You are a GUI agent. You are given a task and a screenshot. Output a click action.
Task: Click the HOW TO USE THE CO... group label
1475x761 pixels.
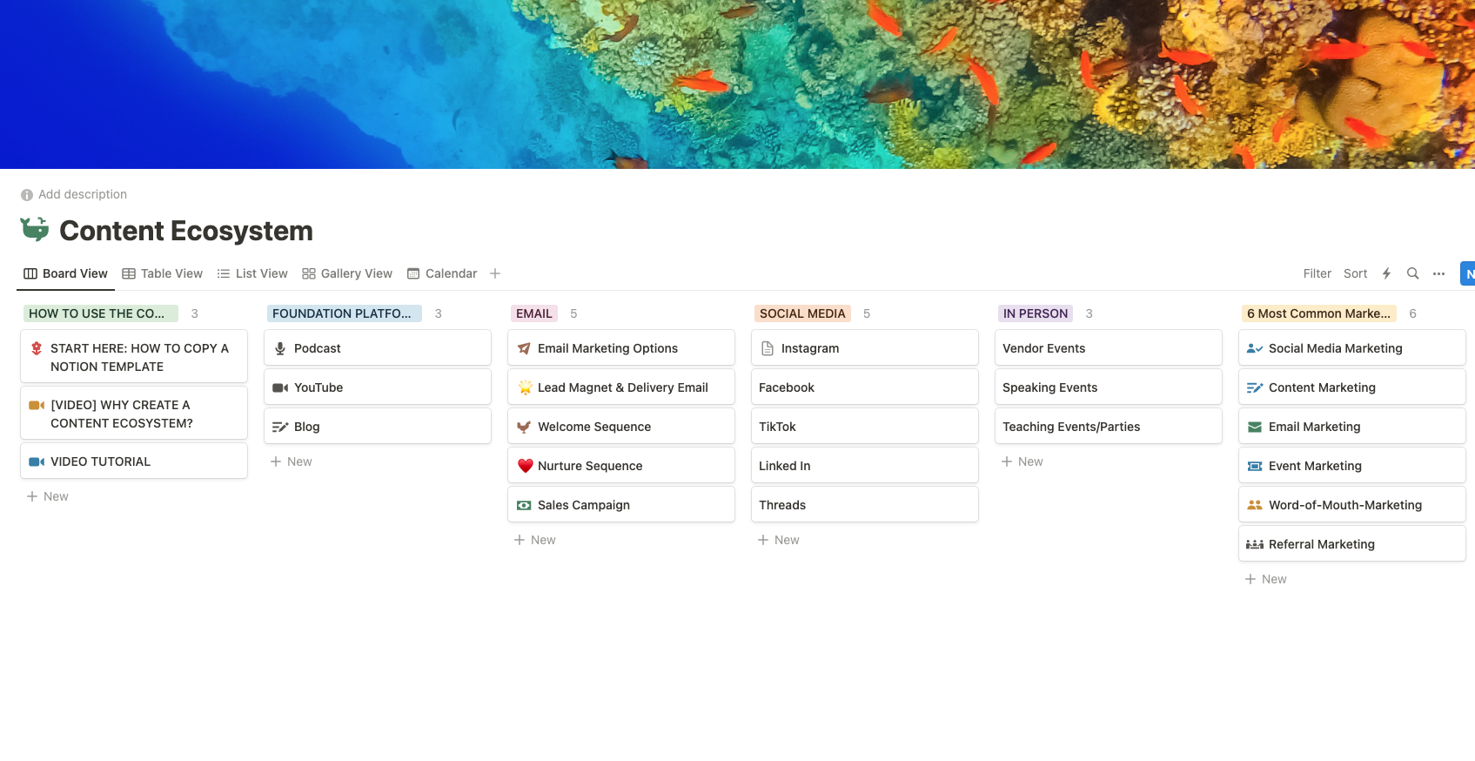tap(101, 313)
